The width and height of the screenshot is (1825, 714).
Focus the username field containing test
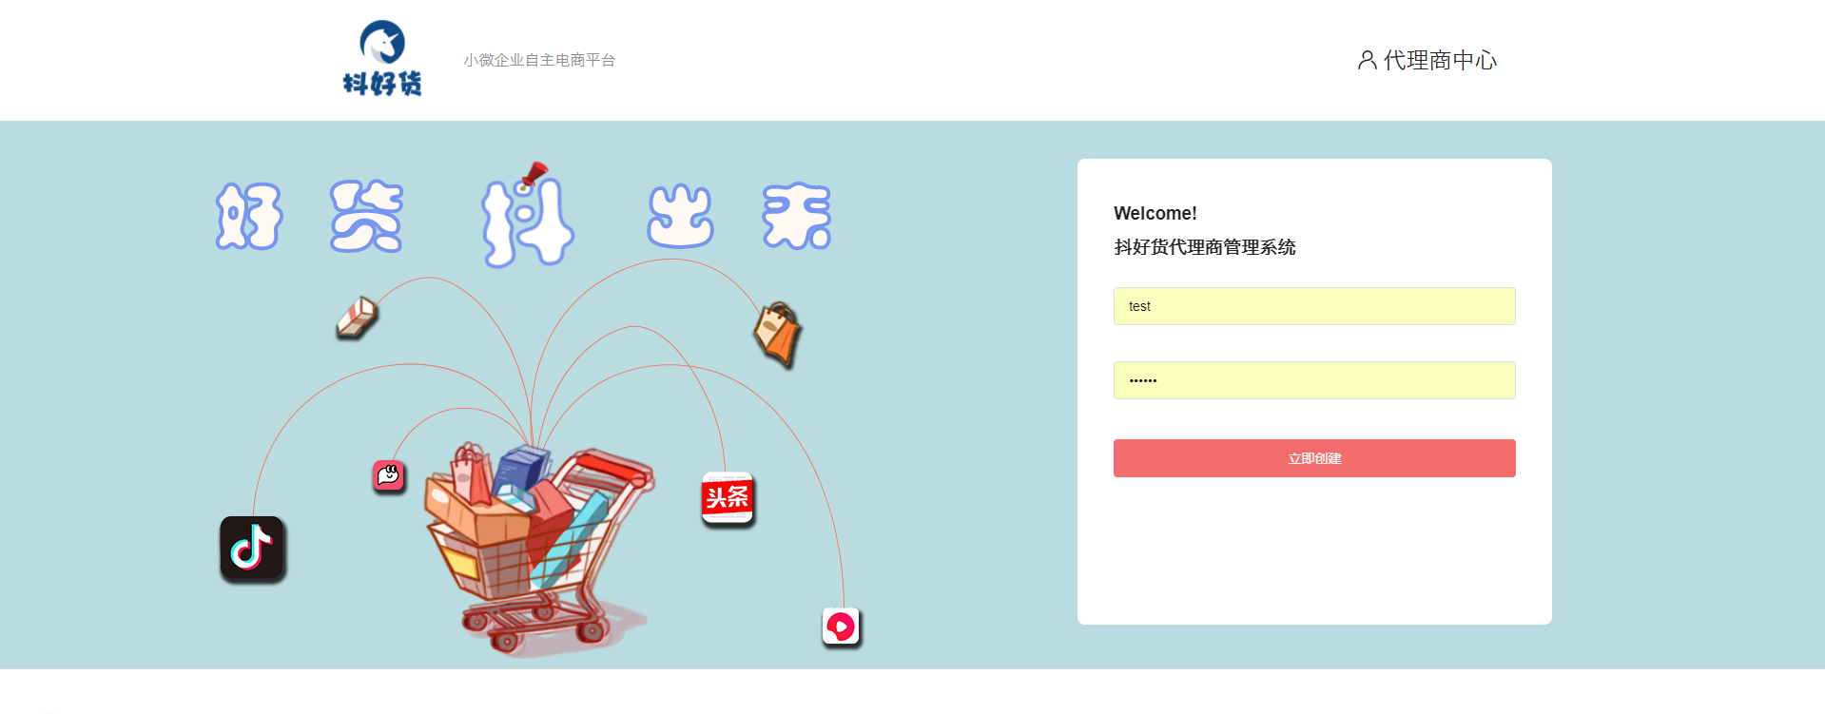point(1314,306)
